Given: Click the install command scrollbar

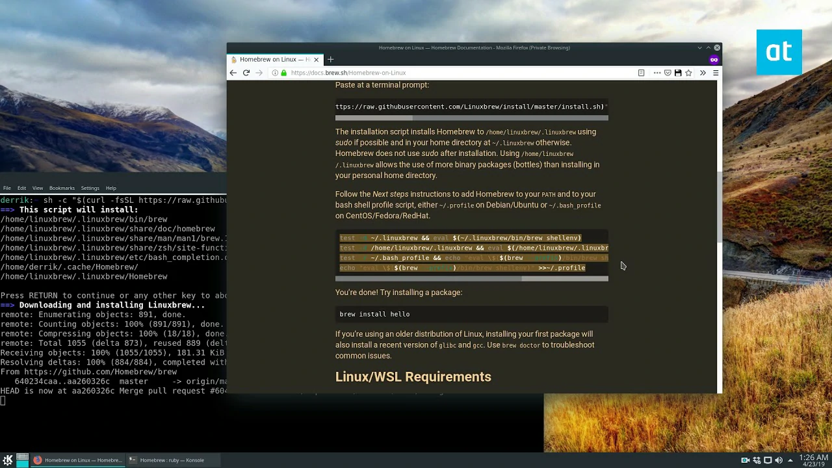Looking at the screenshot, I should [x=472, y=118].
